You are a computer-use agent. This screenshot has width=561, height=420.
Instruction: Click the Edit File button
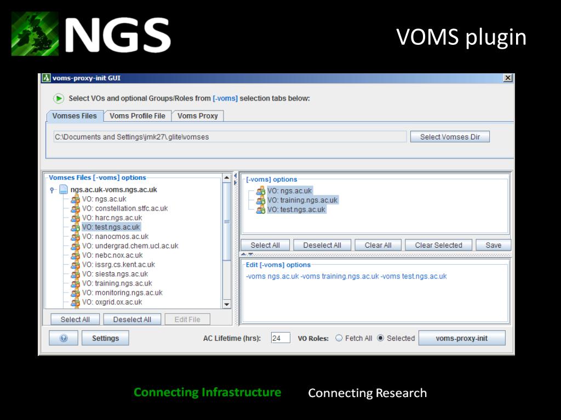click(x=187, y=319)
